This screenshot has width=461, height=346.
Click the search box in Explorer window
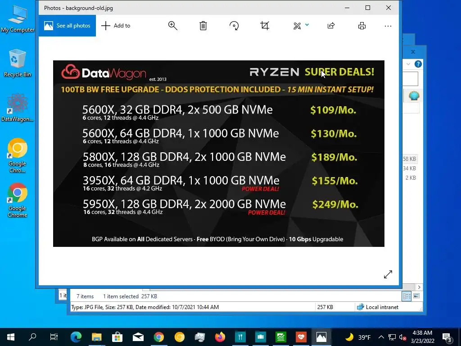pos(410,79)
